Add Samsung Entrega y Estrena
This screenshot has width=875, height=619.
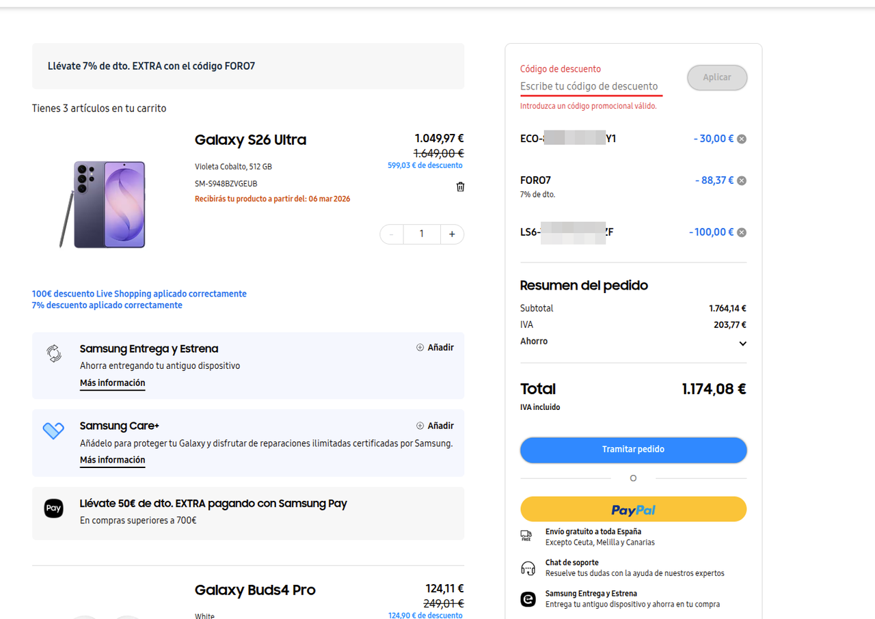click(435, 348)
